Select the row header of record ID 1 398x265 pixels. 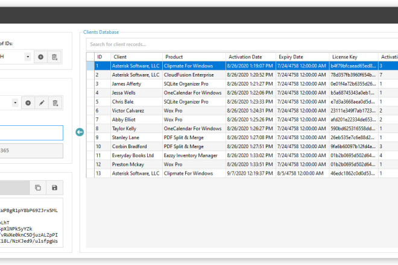coord(90,66)
